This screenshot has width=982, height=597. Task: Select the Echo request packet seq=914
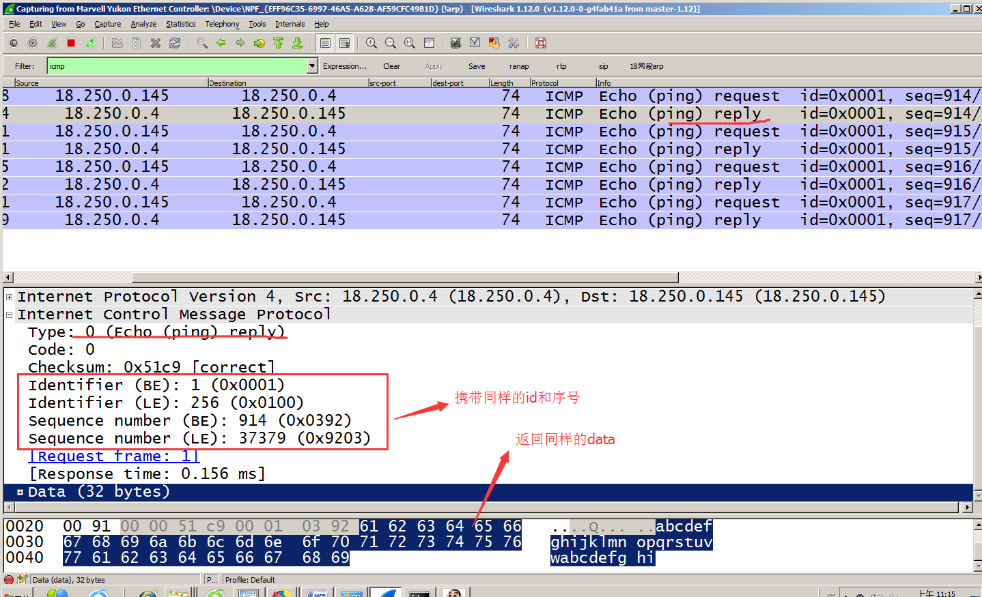click(x=492, y=96)
